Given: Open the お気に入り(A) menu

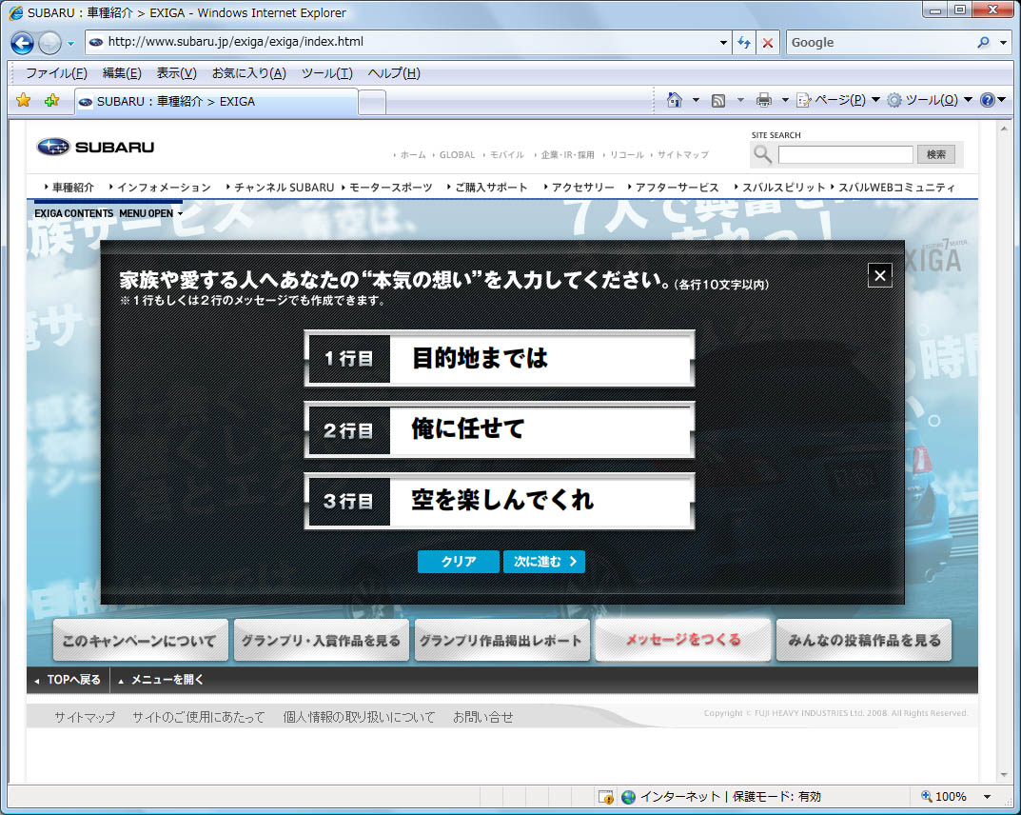Looking at the screenshot, I should pyautogui.click(x=249, y=73).
